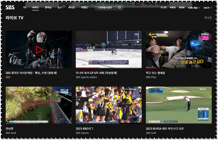Click the search magnifier icon
The height and width of the screenshot is (141, 219).
click(119, 8)
